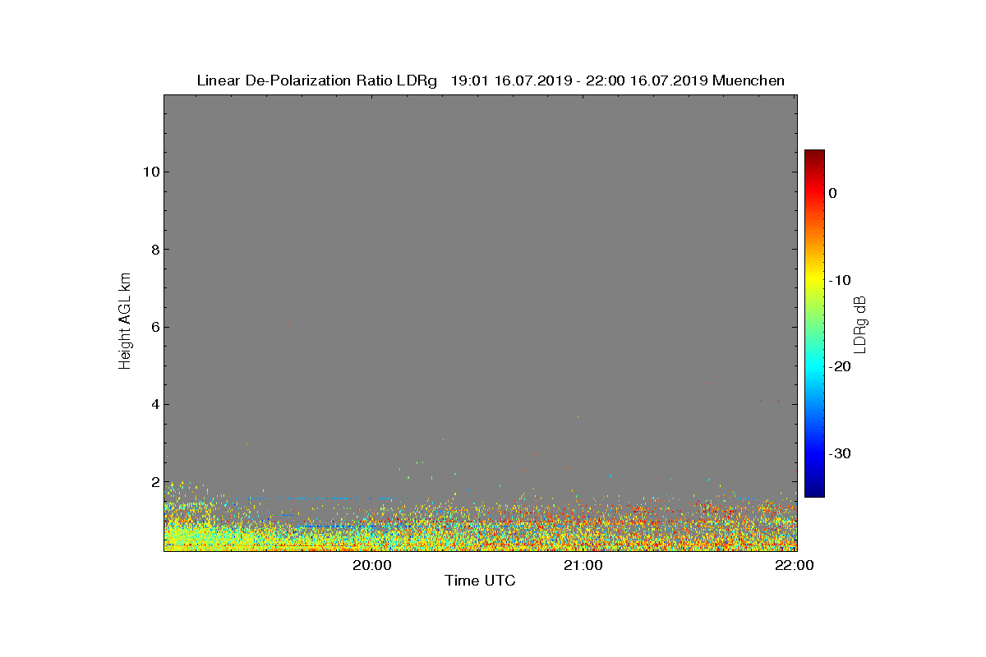
Task: Click the colorbar label '-10'
Action: point(839,280)
